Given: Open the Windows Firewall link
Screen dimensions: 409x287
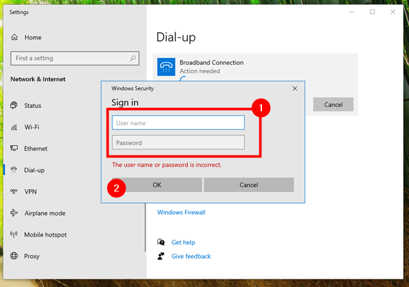Looking at the screenshot, I should 181,212.
